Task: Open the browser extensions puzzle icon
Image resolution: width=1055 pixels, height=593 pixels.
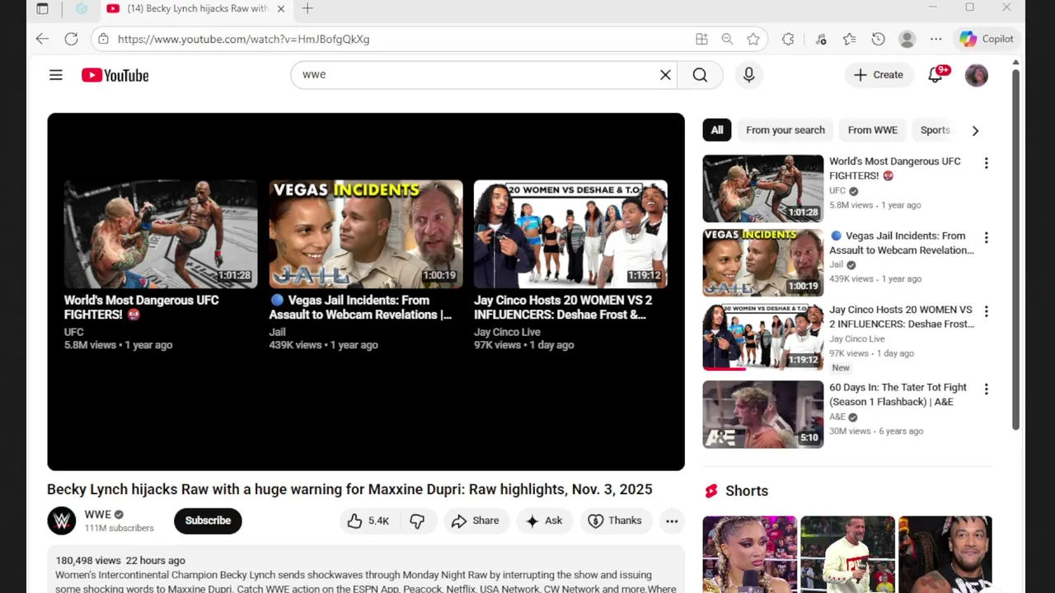Action: (788, 39)
